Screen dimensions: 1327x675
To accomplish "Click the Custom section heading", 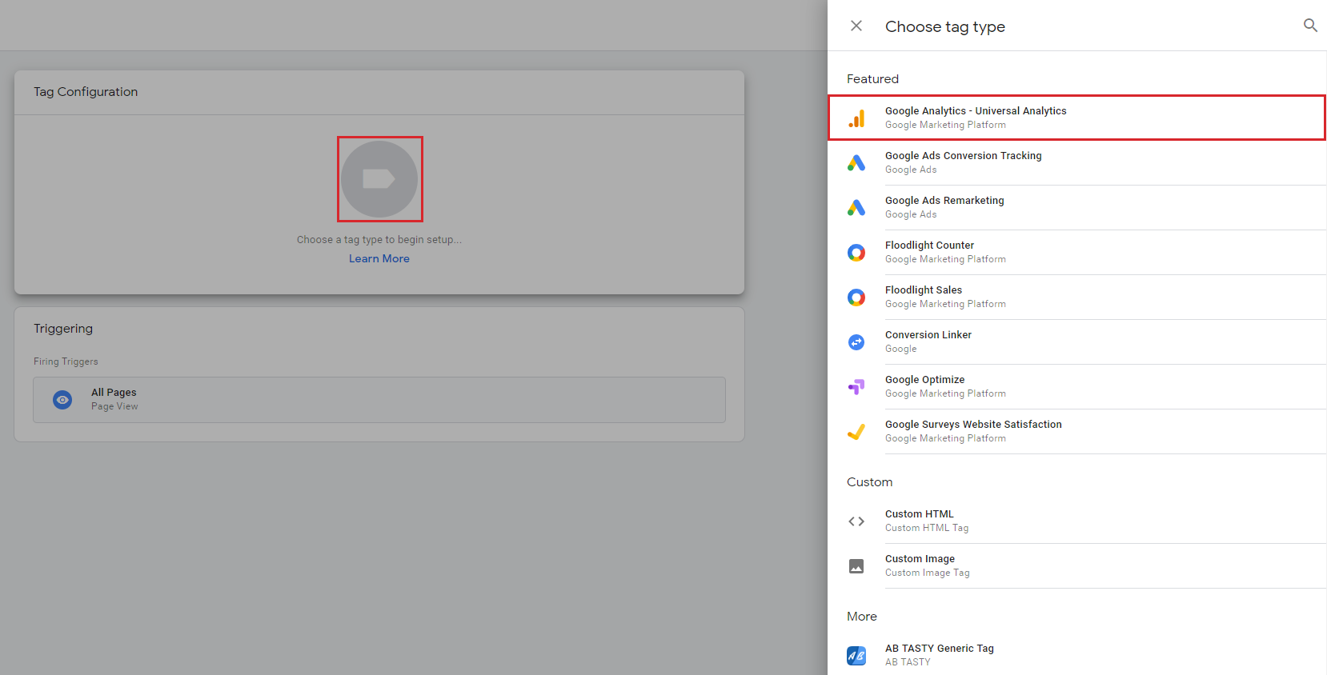I will 869,482.
